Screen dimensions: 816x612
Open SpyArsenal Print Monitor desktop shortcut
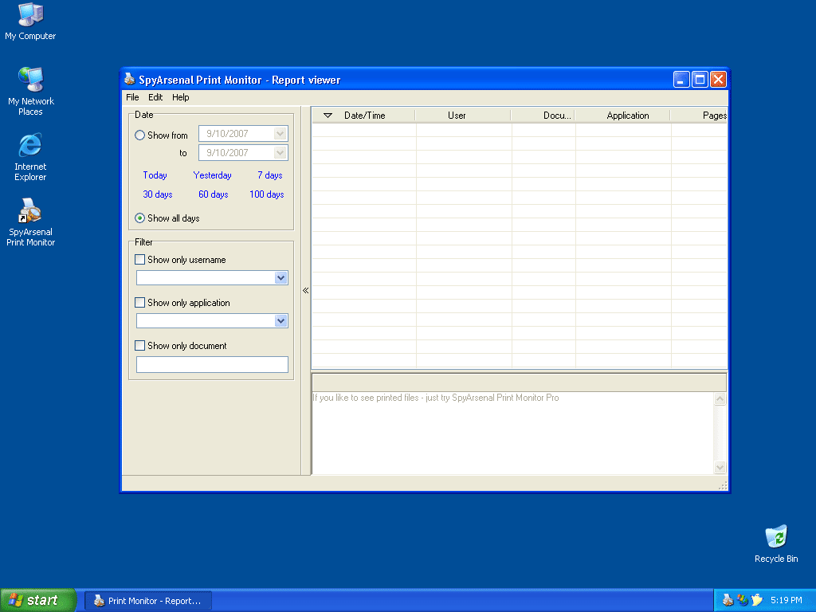pyautogui.click(x=30, y=212)
